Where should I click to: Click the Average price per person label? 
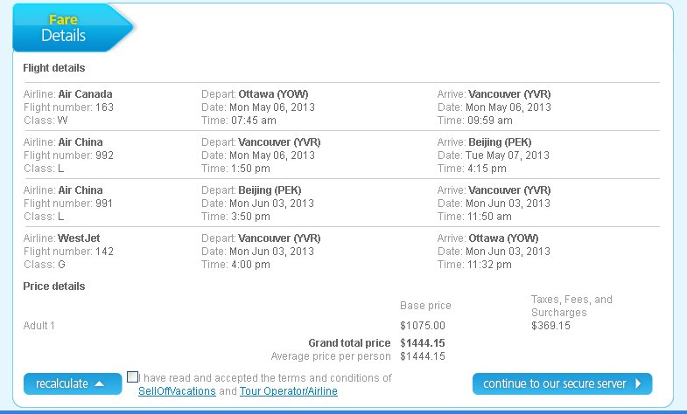(331, 356)
